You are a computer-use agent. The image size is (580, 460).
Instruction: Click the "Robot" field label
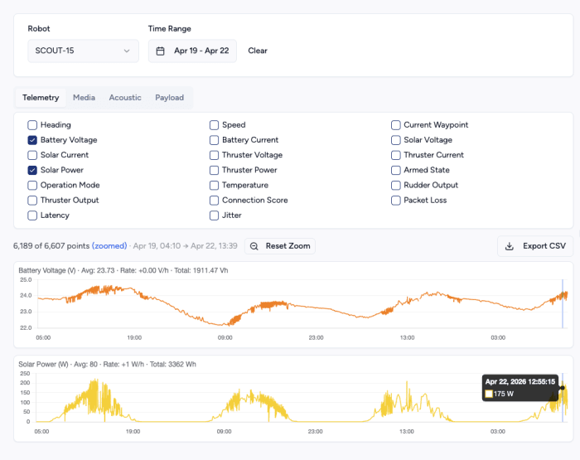(x=39, y=29)
